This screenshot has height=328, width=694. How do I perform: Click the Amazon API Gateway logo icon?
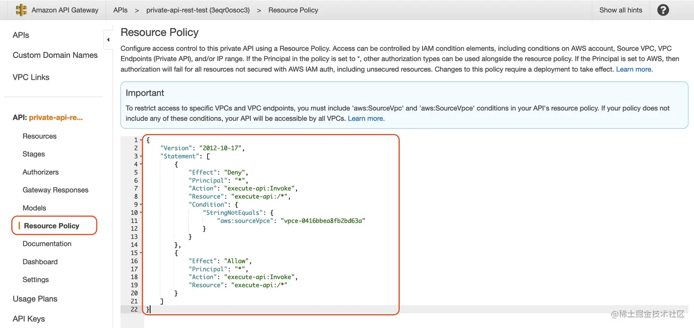tap(21, 10)
